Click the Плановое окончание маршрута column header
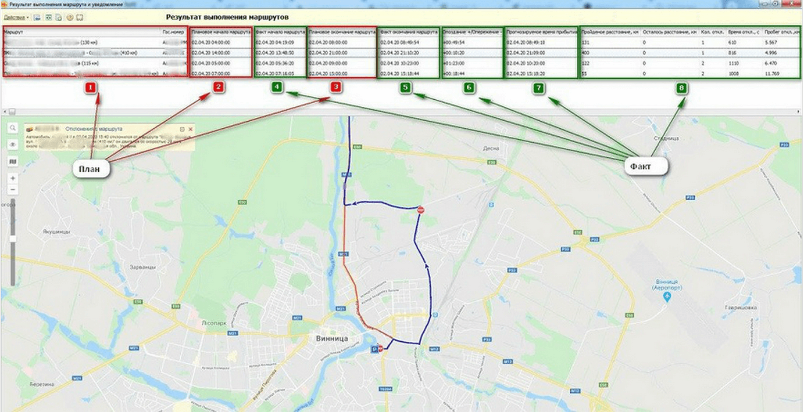 click(342, 32)
